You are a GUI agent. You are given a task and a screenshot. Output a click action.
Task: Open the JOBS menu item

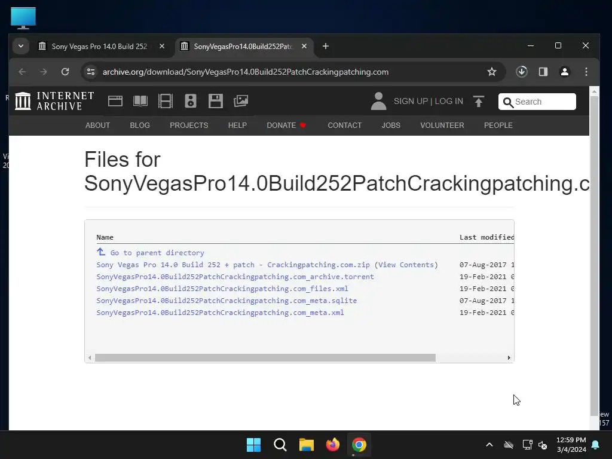coord(391,126)
